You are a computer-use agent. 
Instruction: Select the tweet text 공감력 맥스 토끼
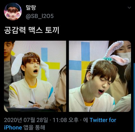pyautogui.click(x=31, y=30)
